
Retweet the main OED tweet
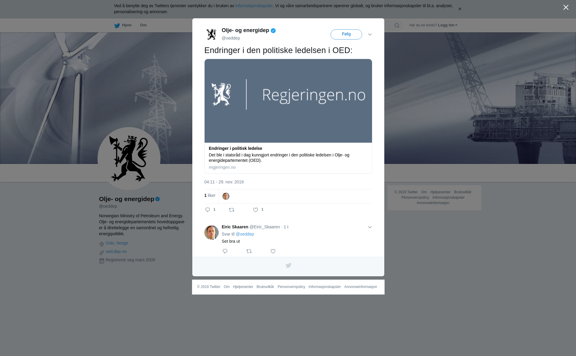(x=232, y=210)
